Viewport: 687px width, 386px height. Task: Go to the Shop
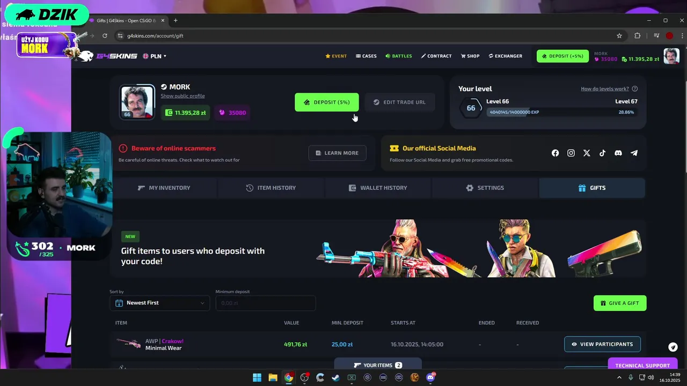(x=470, y=56)
